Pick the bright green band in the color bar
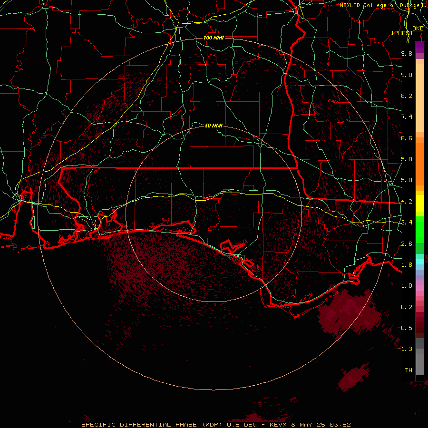 [420, 230]
